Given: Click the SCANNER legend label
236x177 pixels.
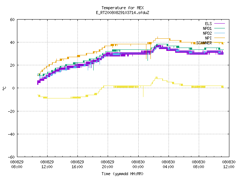Looking at the screenshot, I should pyautogui.click(x=204, y=43).
